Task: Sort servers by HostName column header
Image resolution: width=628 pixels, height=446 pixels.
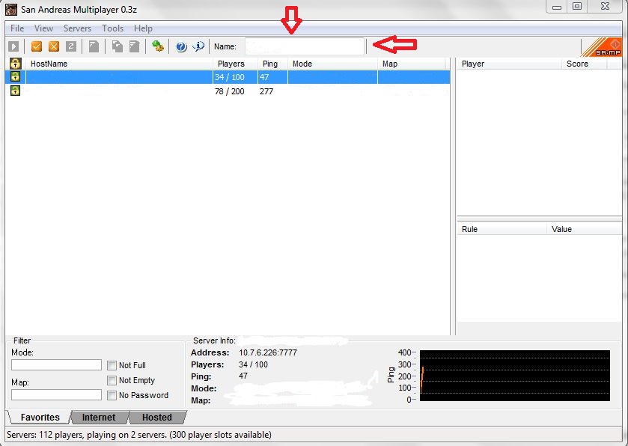Action: [119, 64]
